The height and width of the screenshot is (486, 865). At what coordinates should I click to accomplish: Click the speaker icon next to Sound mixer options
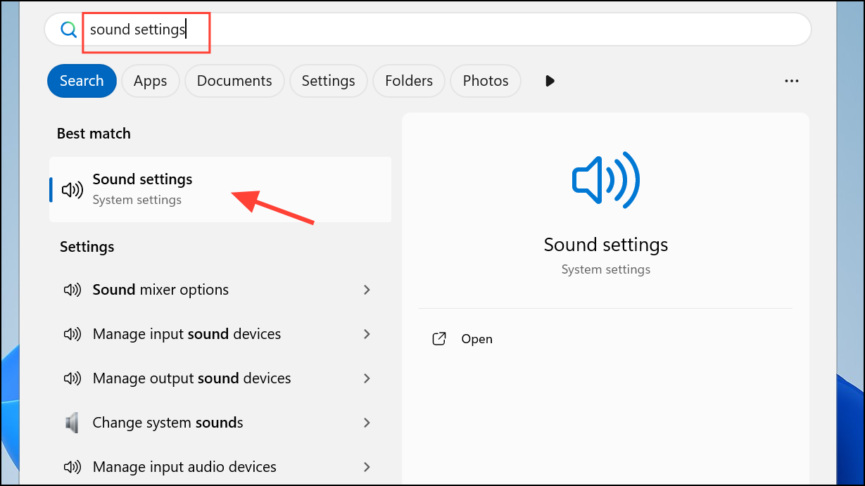click(72, 289)
